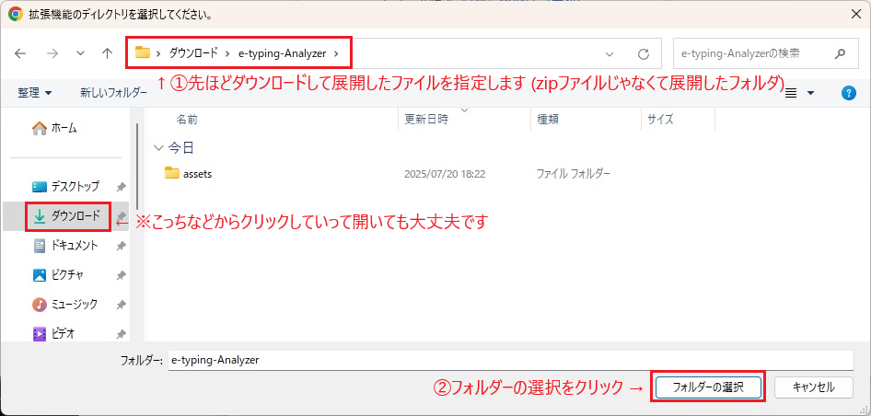
Task: Open the recent locations chevron
Action: pos(80,53)
